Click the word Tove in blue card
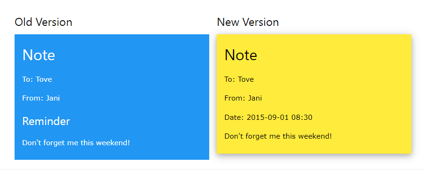 44,79
